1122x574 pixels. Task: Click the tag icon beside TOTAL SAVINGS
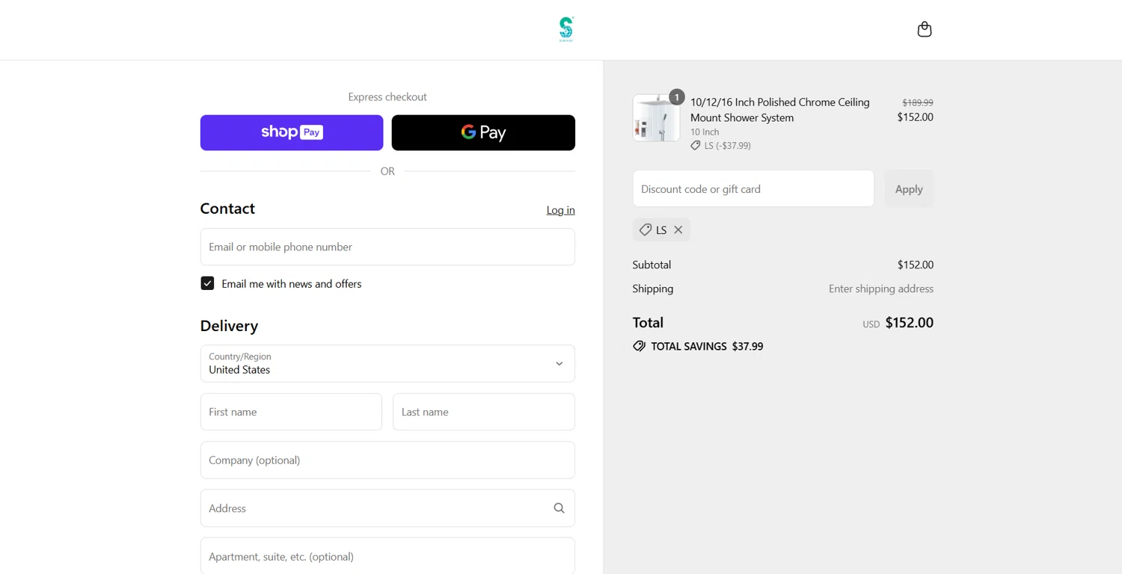click(640, 346)
